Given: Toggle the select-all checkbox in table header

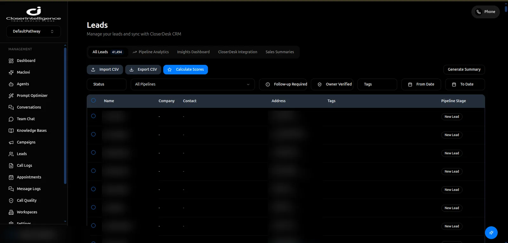Looking at the screenshot, I should tap(93, 100).
